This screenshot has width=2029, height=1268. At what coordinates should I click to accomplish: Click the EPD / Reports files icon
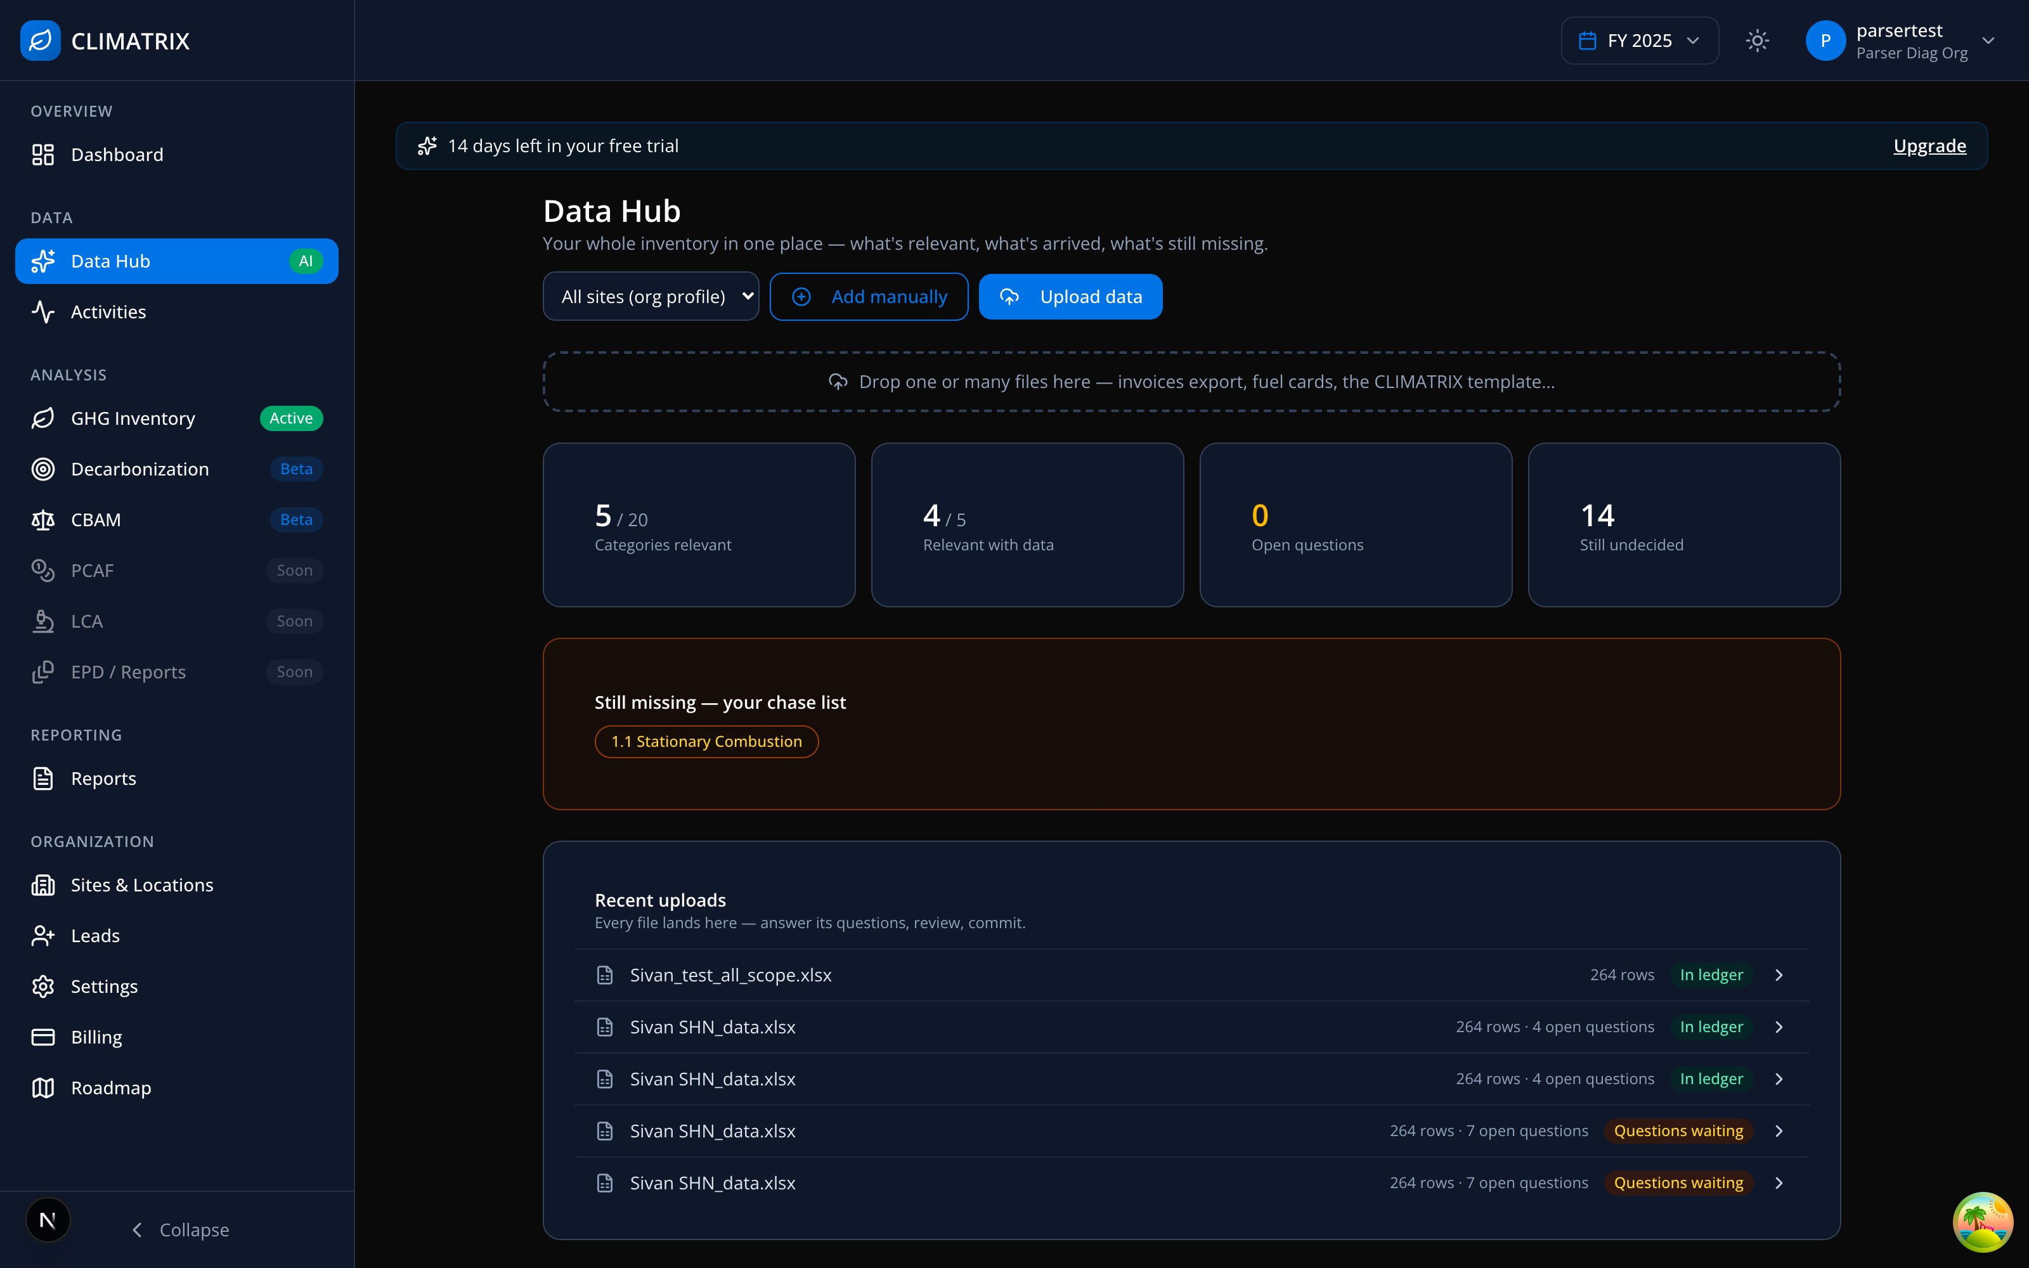point(42,672)
